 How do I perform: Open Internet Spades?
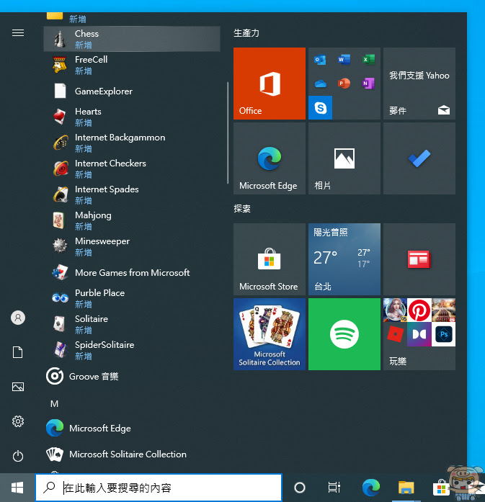[132, 194]
